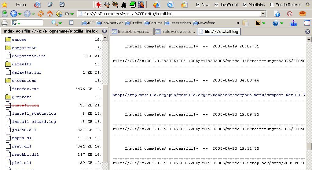Open the Lesezeichen bookmarks folder
Viewport: 312px width, 170px height.
pyautogui.click(x=178, y=23)
